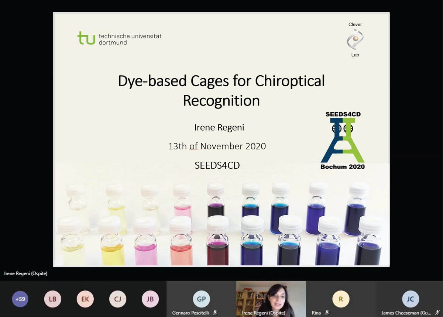Click the 'Irene Regeni (Ospite)' label under video
This screenshot has height=317, width=443.
263,313
